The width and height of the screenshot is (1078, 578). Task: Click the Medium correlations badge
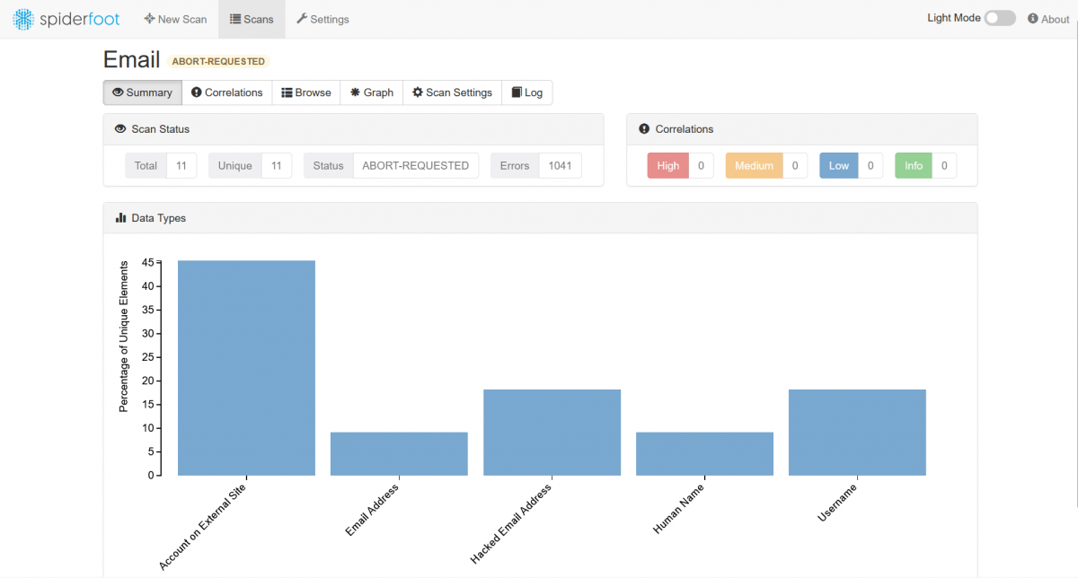point(754,165)
